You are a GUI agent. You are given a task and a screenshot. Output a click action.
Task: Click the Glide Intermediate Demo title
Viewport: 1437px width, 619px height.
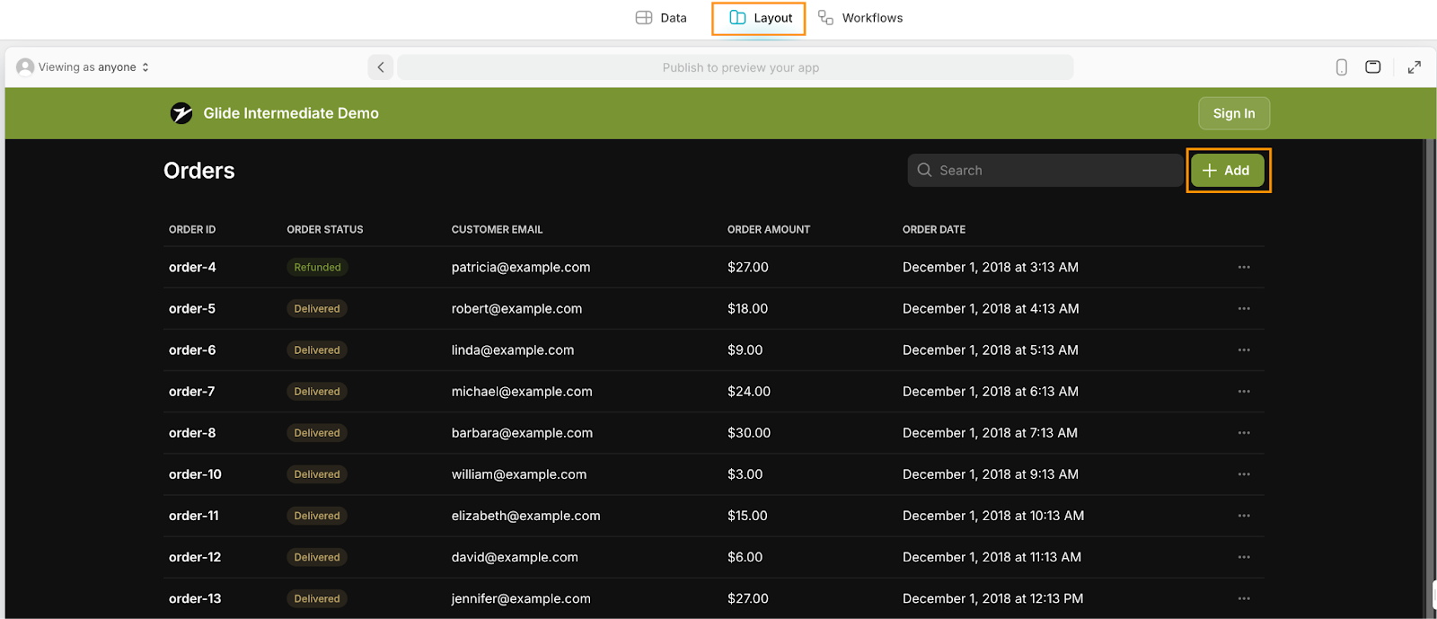point(291,113)
